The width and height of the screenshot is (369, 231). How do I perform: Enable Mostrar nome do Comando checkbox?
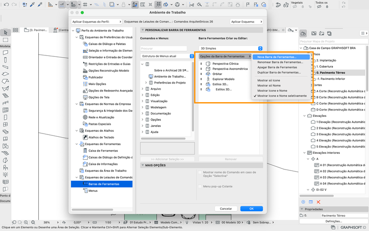[x=200, y=172]
